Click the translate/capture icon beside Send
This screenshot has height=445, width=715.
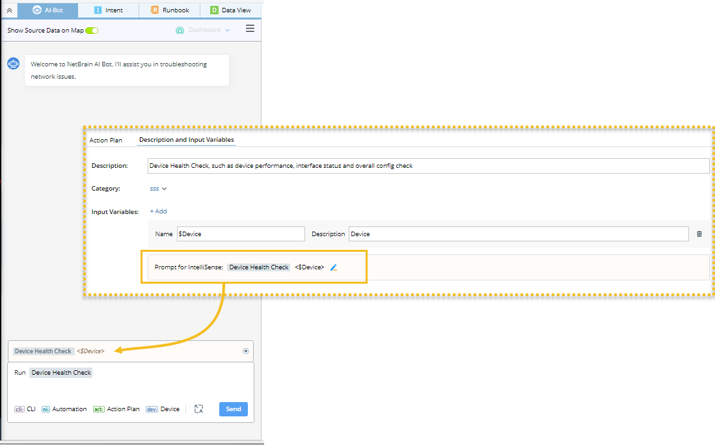(198, 409)
